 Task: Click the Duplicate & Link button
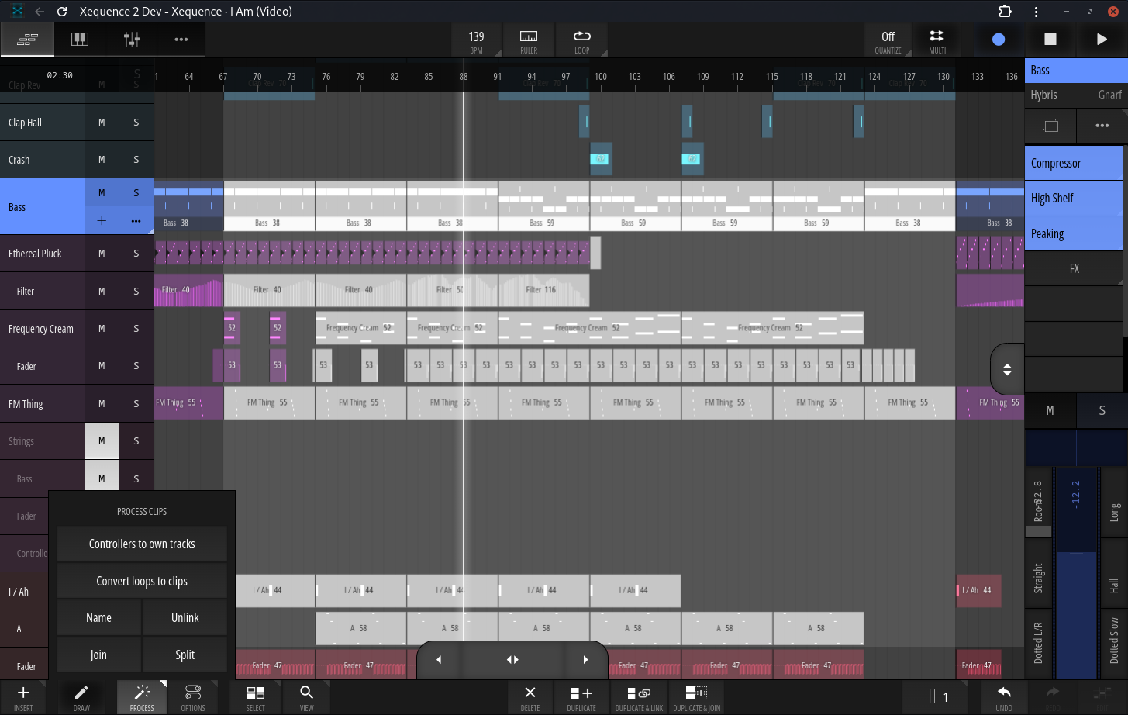click(639, 697)
